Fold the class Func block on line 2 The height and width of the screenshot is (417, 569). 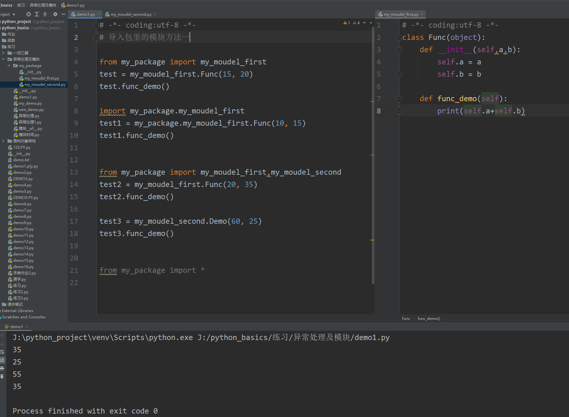coord(399,37)
